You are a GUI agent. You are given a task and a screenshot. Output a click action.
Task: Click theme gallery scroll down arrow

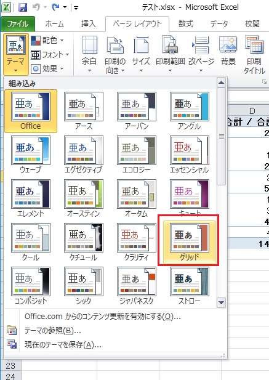pyautogui.click(x=222, y=302)
